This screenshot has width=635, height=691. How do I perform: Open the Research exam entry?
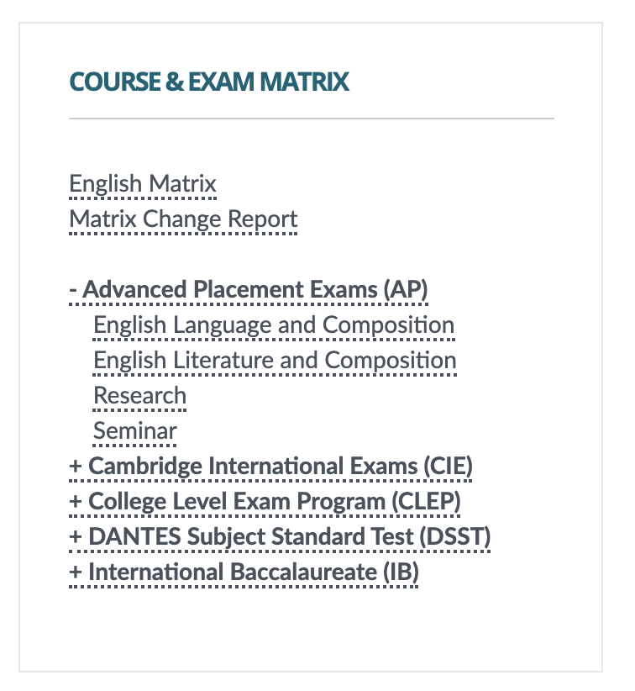click(139, 395)
